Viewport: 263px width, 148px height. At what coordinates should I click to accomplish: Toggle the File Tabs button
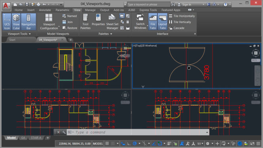pos(153,22)
